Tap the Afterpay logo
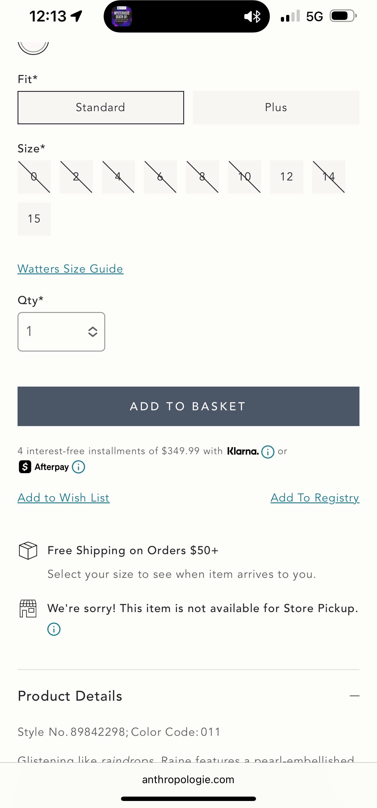The height and width of the screenshot is (808, 377). [44, 467]
